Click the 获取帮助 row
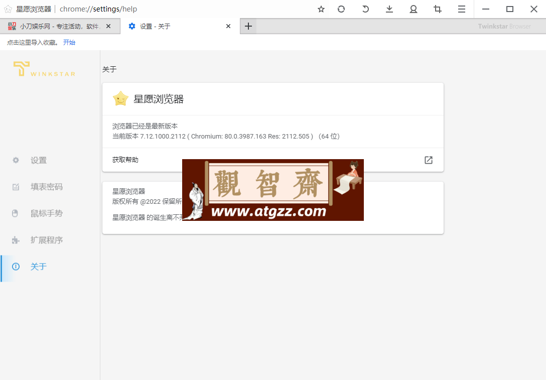Viewport: 546px width, 380px height. click(x=272, y=160)
